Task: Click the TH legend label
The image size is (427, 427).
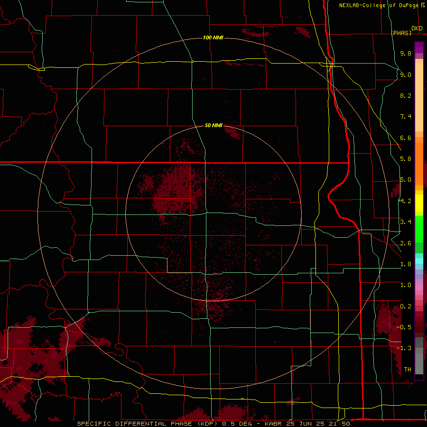Action: click(408, 370)
